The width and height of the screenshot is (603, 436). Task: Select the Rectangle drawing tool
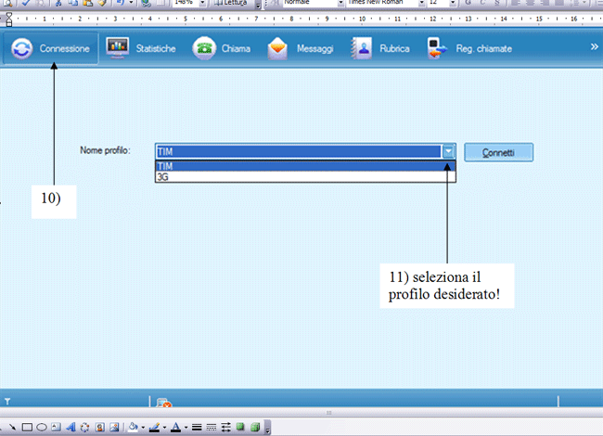28,428
